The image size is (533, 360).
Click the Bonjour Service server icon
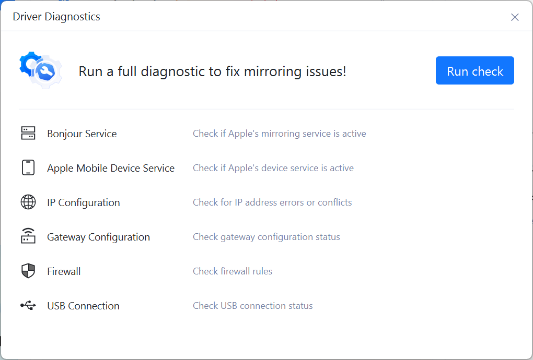29,133
